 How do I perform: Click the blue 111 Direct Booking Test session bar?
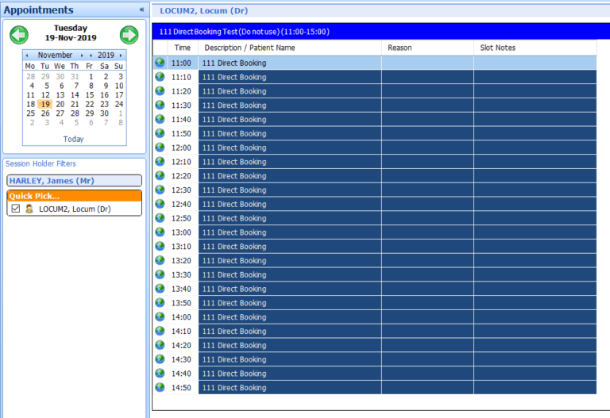point(373,32)
